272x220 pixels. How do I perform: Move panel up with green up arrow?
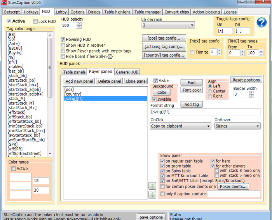(152, 186)
